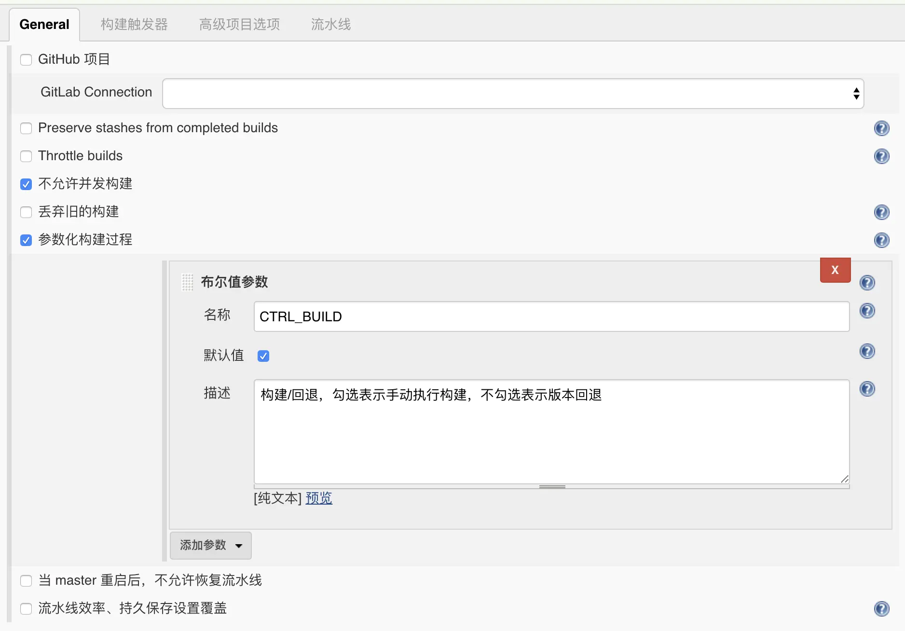Open help icon for 参数化构建过程
Image resolution: width=905 pixels, height=631 pixels.
coord(881,240)
